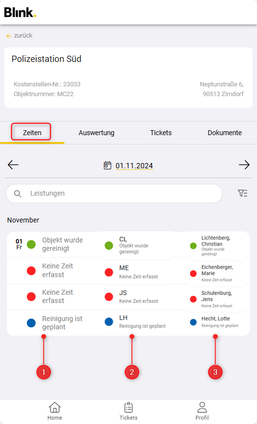Screen dimensions: 257x424
Task: Click blue status dot next to LH
Action: (109, 322)
